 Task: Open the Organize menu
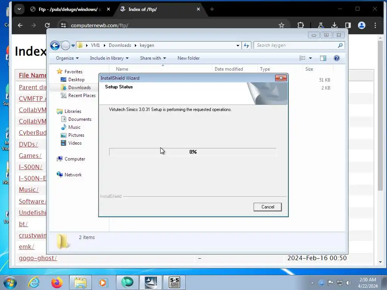[67, 58]
